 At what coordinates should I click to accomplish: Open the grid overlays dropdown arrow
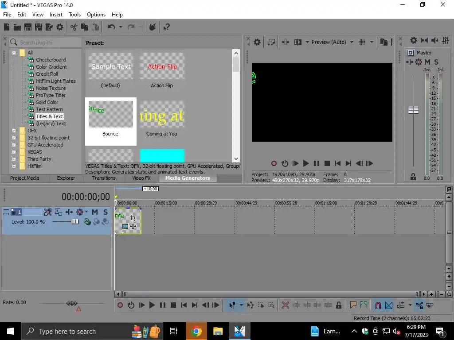(372, 42)
